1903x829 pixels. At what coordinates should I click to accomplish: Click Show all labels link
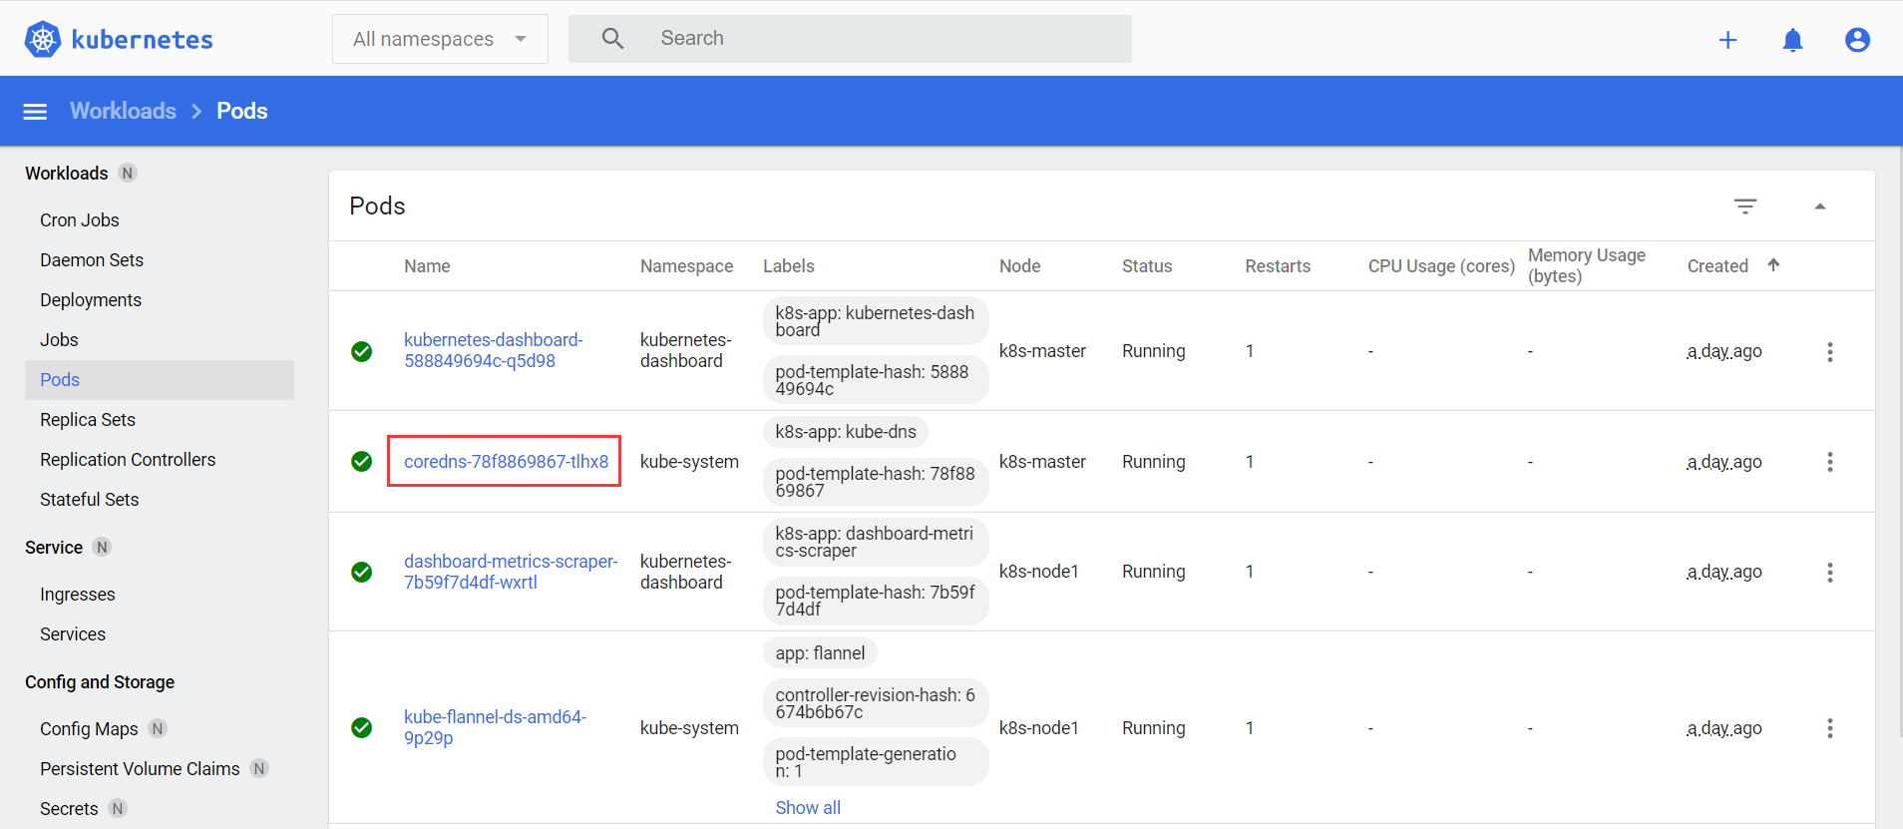[808, 808]
